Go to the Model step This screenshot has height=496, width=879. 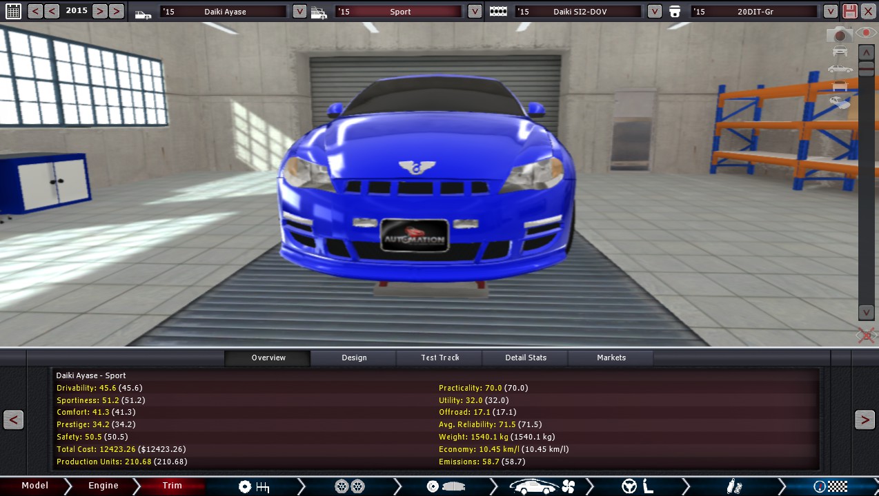point(34,486)
